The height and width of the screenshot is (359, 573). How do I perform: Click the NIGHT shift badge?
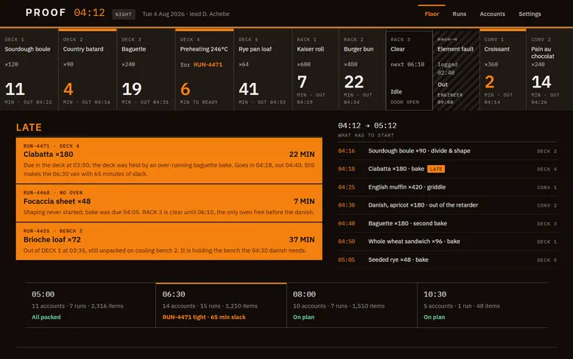click(124, 14)
